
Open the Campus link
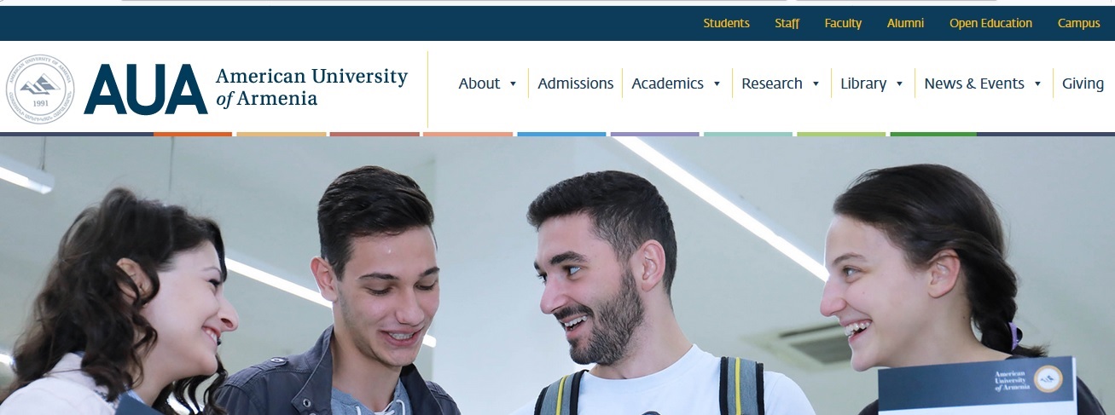pos(1079,23)
